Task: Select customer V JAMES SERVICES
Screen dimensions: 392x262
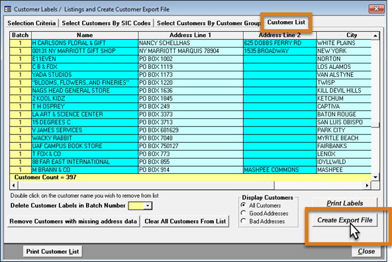Action: click(85, 130)
